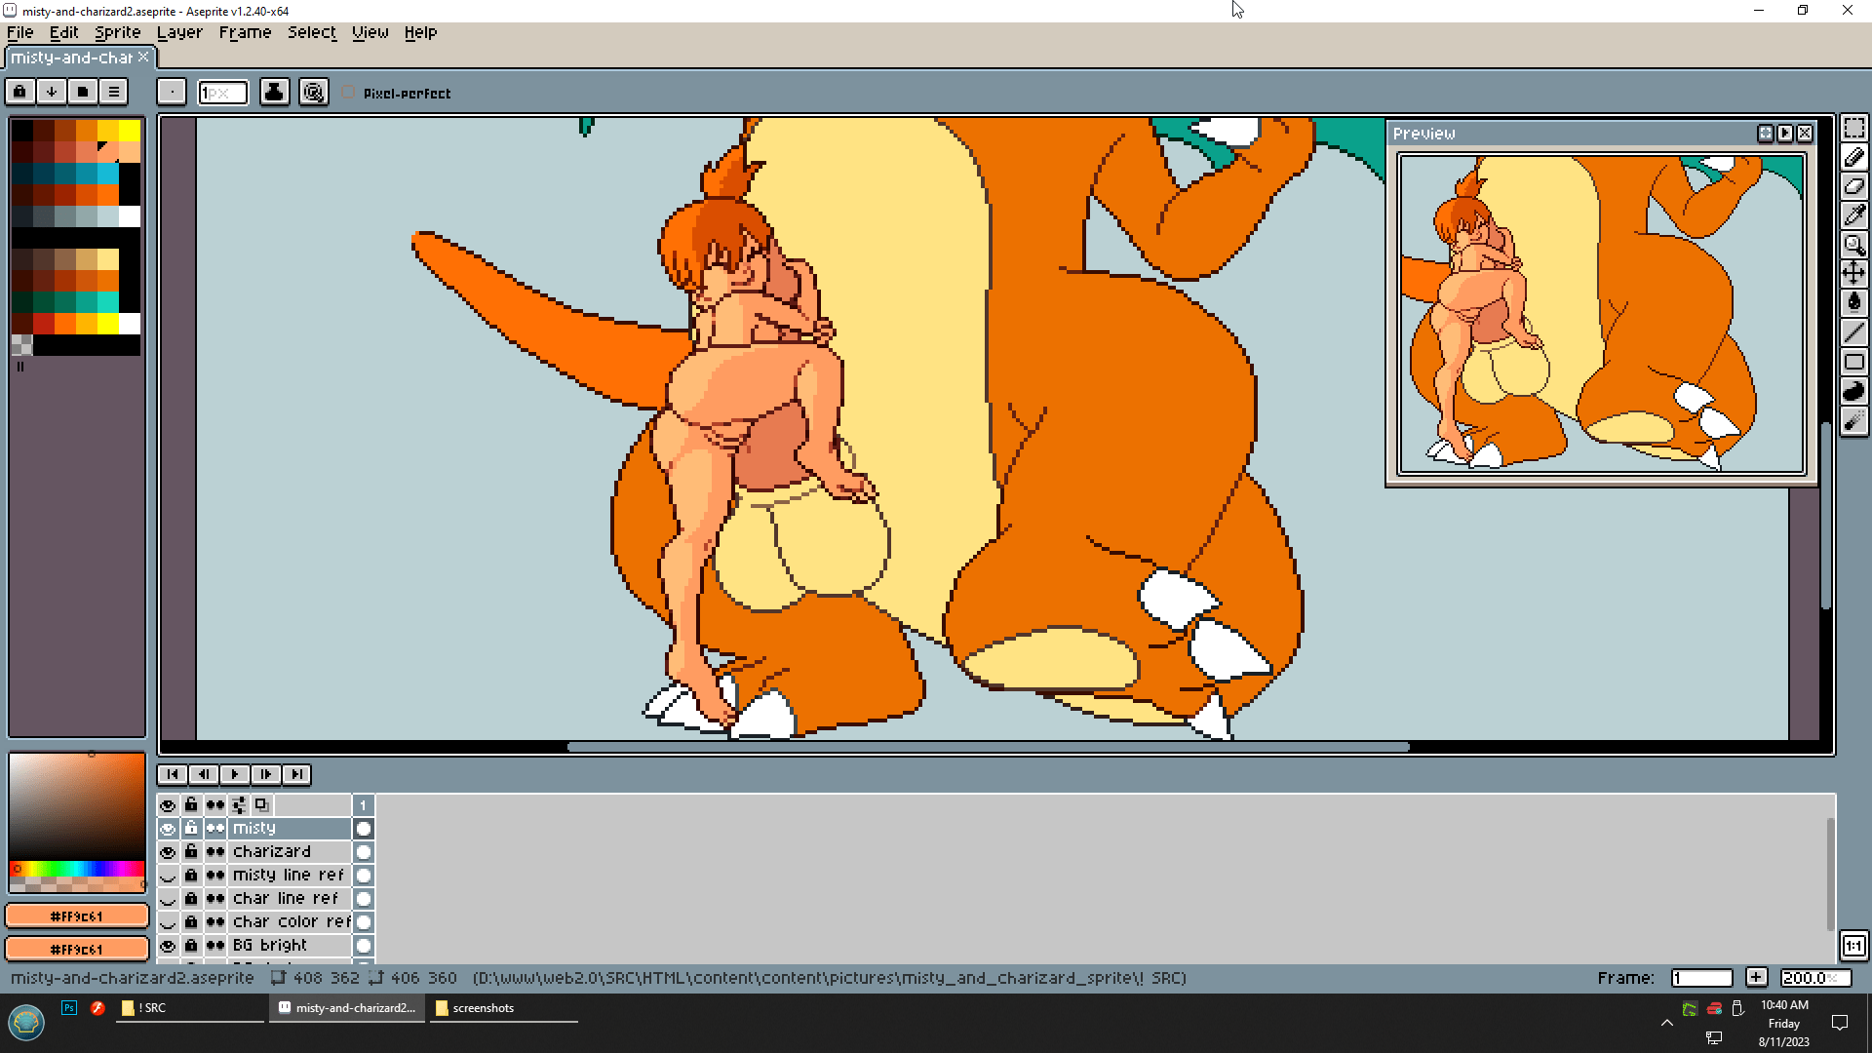The image size is (1872, 1053).
Task: Hide the charizard layer
Action: 168,852
